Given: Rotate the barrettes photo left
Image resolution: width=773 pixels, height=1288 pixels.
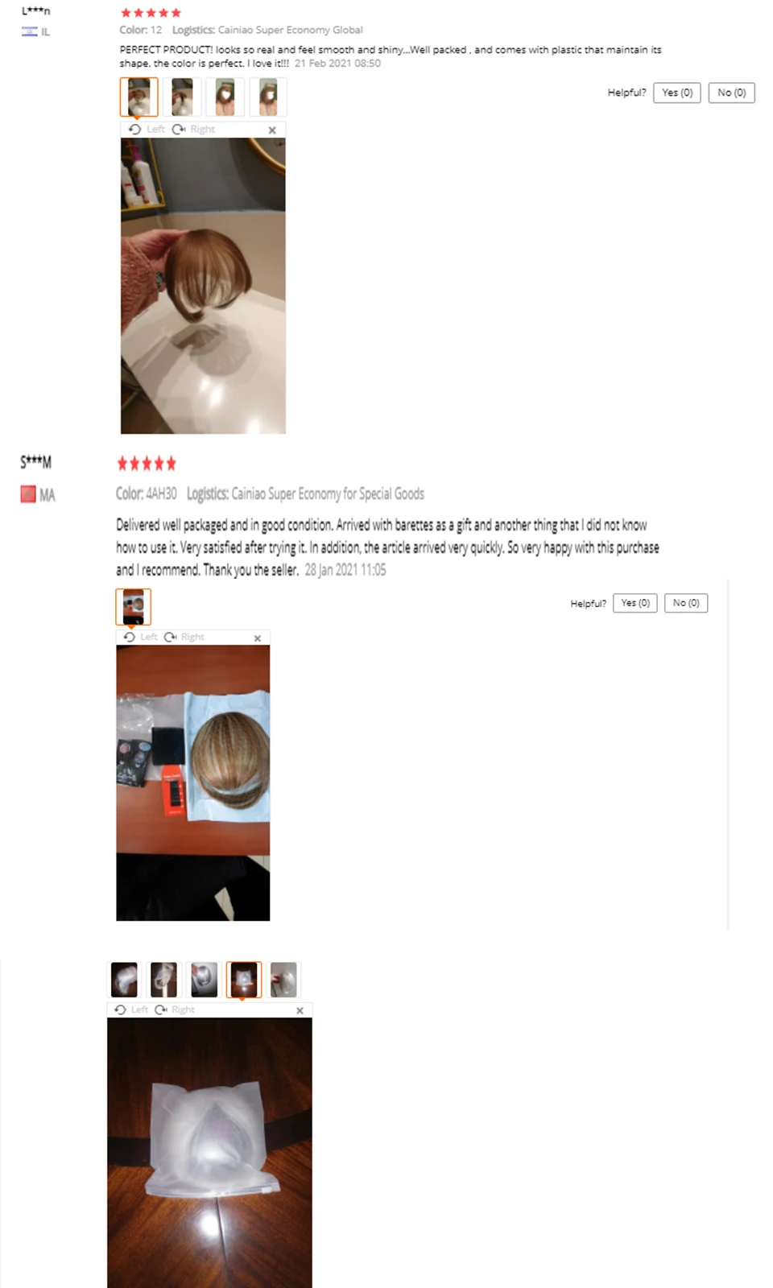Looking at the screenshot, I should click(x=141, y=637).
